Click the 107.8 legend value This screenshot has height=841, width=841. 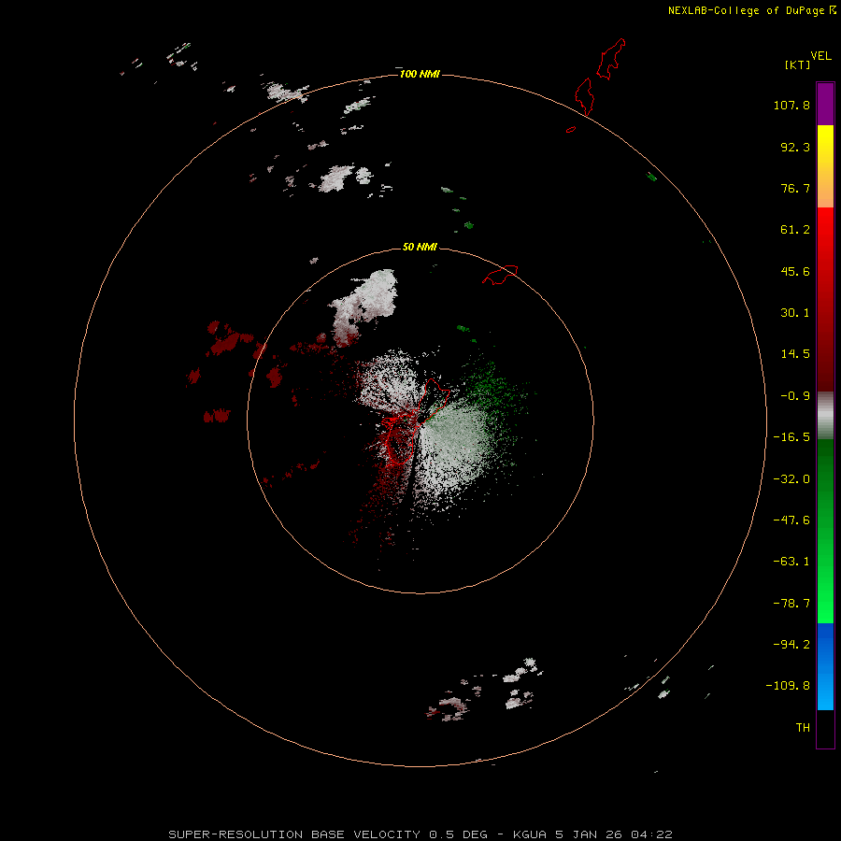click(791, 105)
